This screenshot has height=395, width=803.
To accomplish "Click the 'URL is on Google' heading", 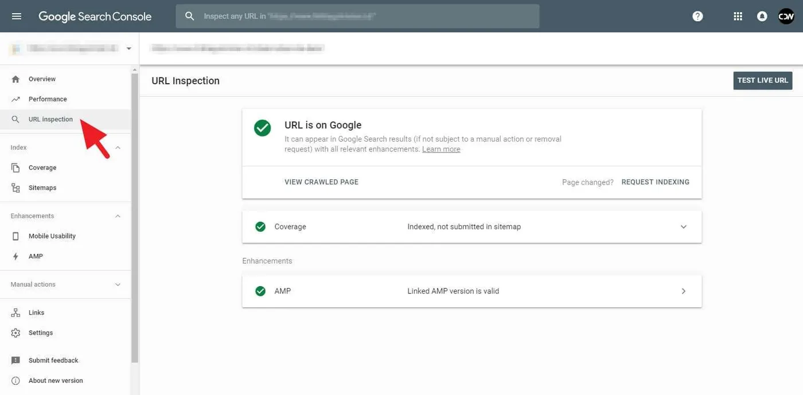I will click(x=323, y=125).
